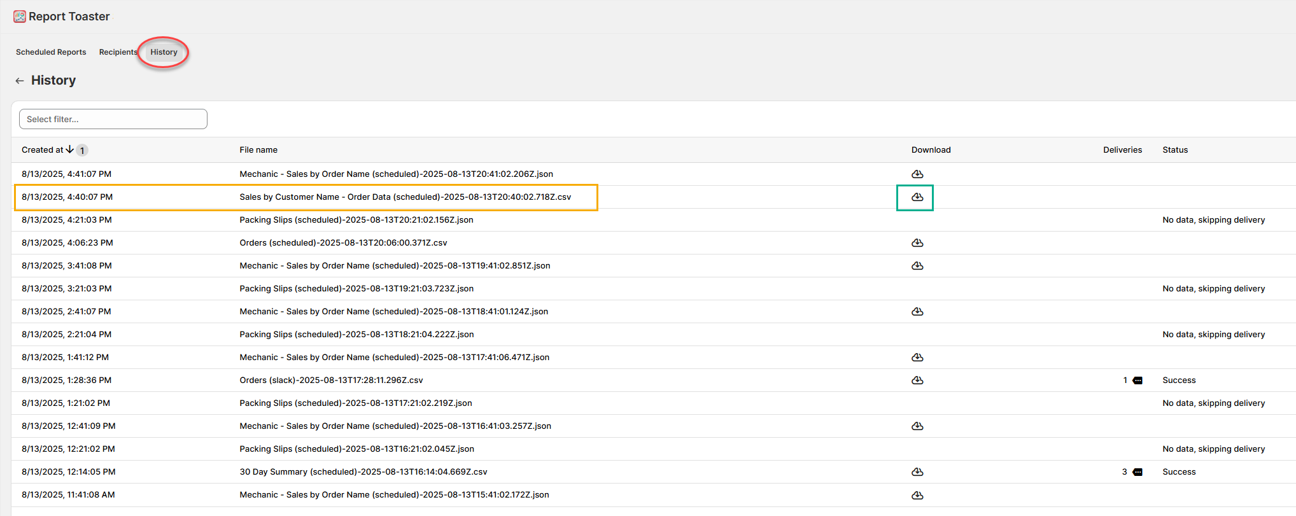1296x516 pixels.
Task: Download the 30 Day Summary csv file
Action: pyautogui.click(x=917, y=472)
